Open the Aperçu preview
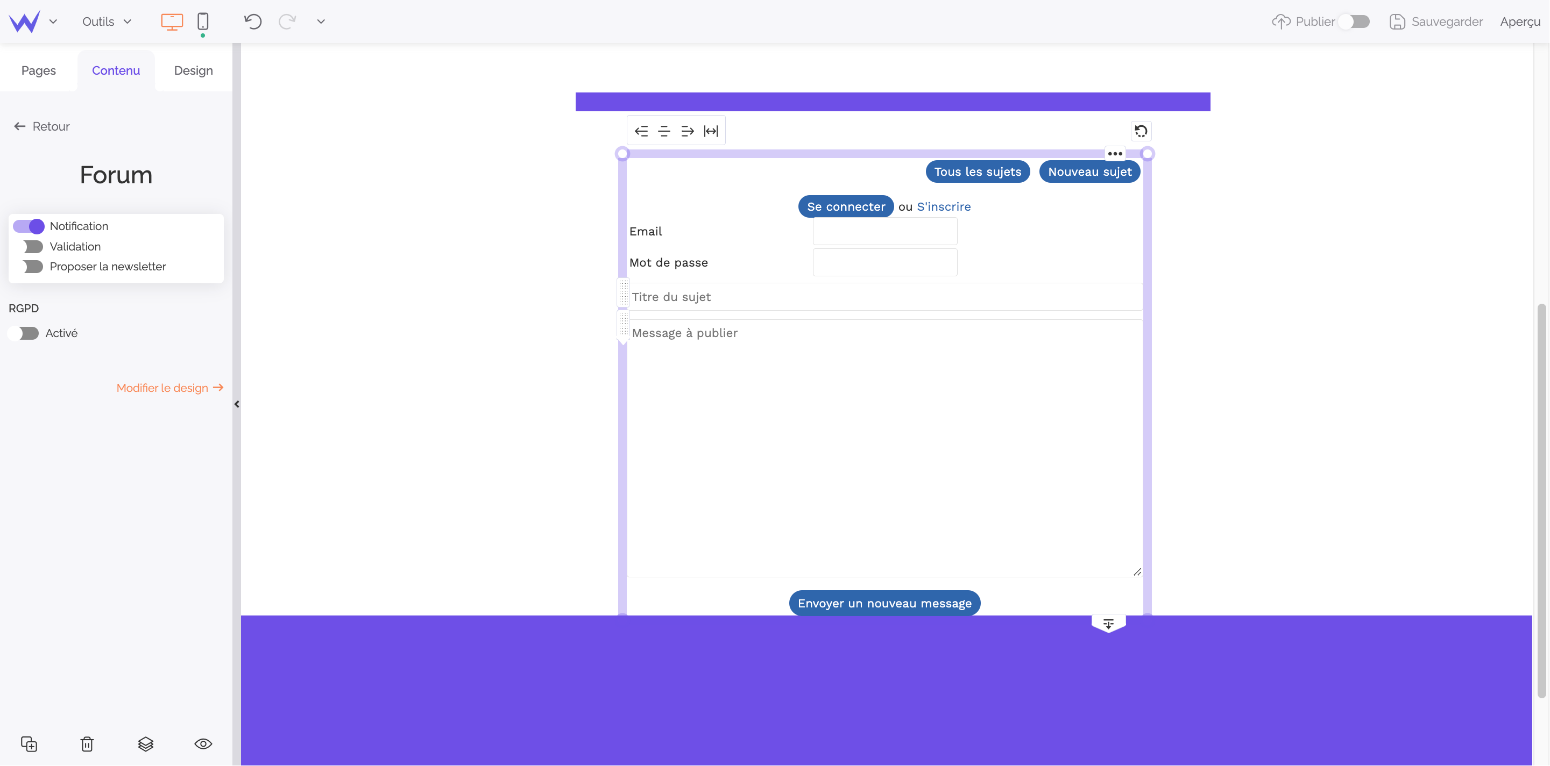Viewport: 1550px width, 766px height. (1520, 22)
